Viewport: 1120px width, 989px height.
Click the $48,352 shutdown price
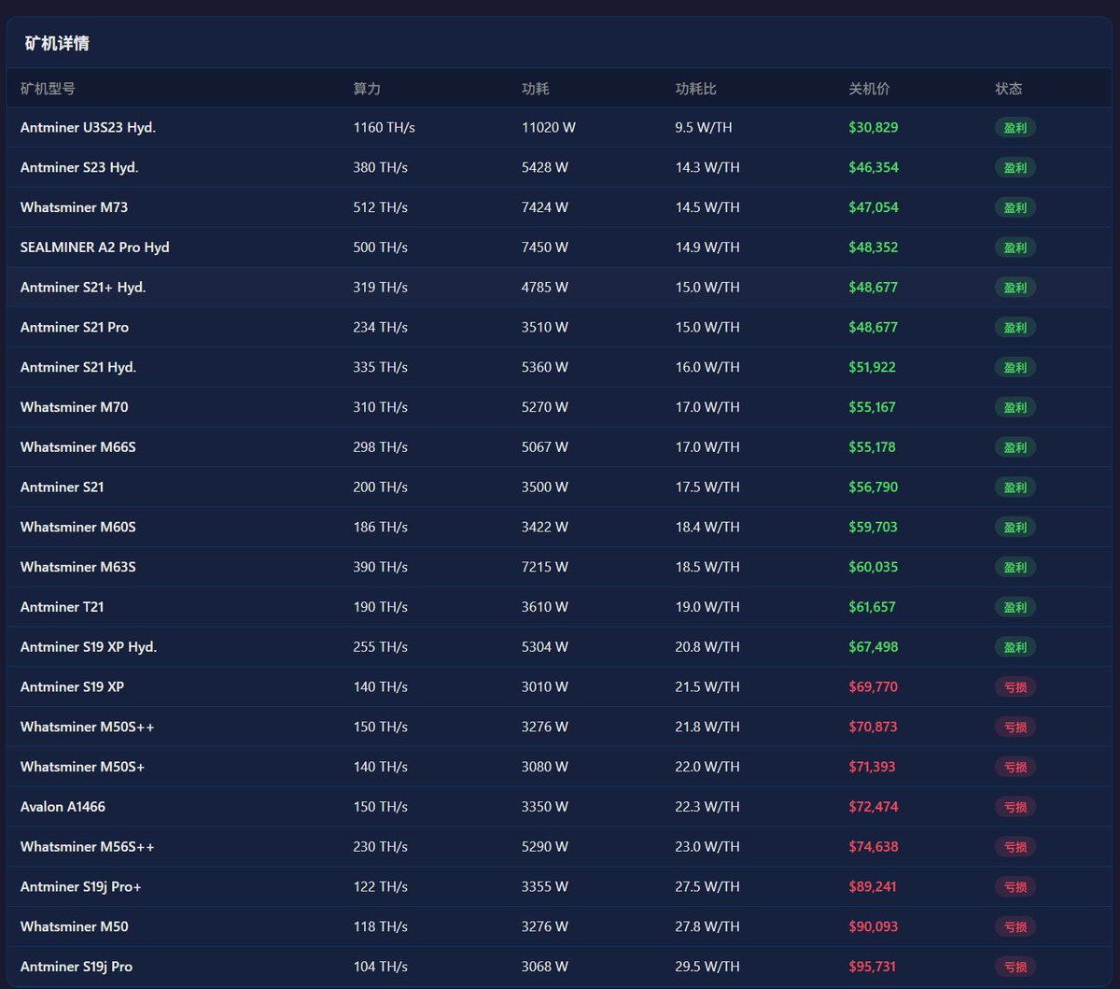point(874,247)
